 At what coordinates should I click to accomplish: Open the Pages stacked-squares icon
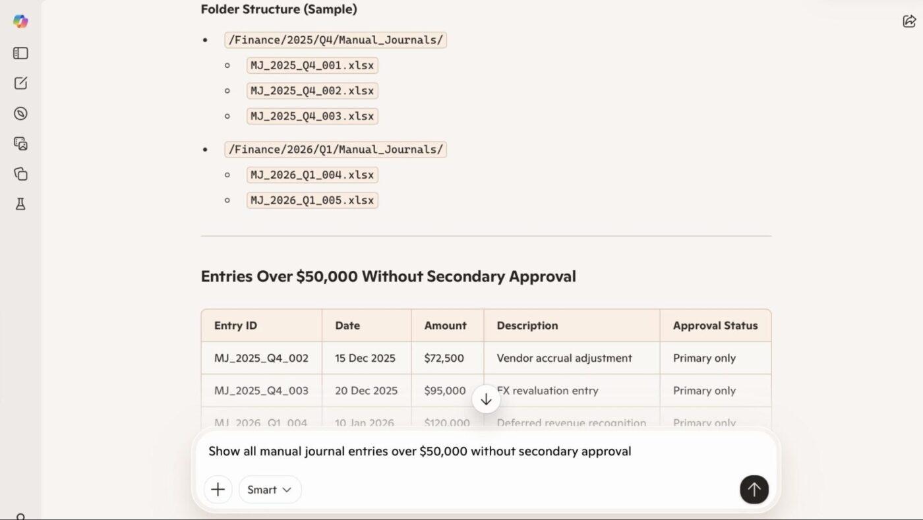tap(20, 174)
